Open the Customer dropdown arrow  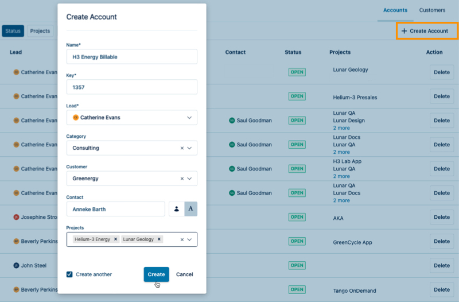[190, 179]
